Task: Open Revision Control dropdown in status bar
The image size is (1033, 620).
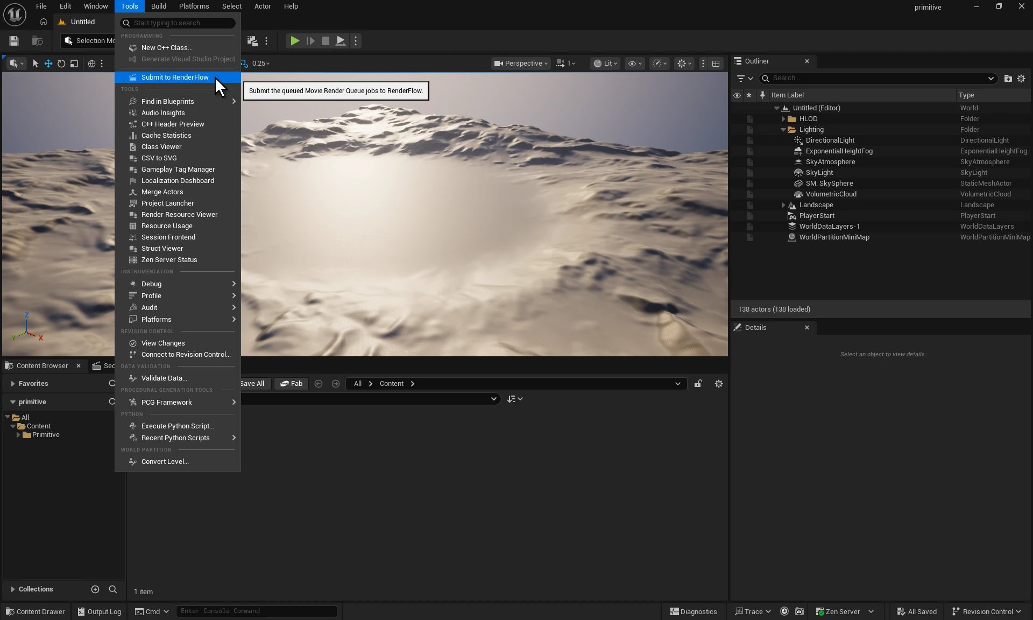Action: point(986,612)
